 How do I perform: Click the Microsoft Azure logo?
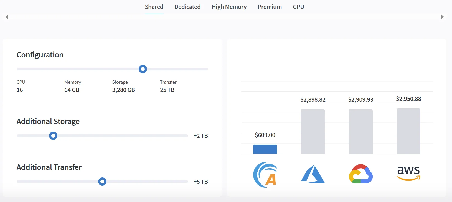(313, 174)
